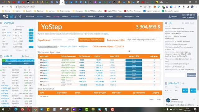
Task: Click the share page icon in address bar
Action: (145, 7)
